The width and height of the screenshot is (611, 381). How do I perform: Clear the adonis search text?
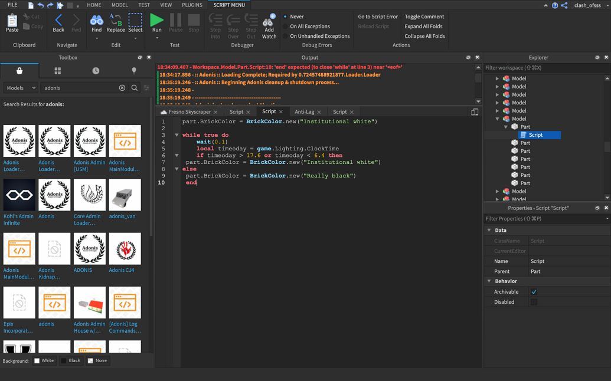(x=122, y=88)
